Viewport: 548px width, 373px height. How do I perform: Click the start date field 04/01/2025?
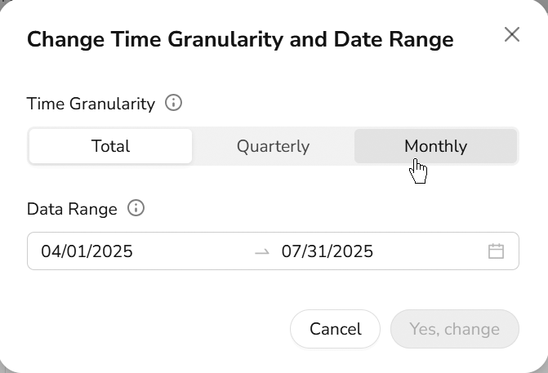pos(87,251)
